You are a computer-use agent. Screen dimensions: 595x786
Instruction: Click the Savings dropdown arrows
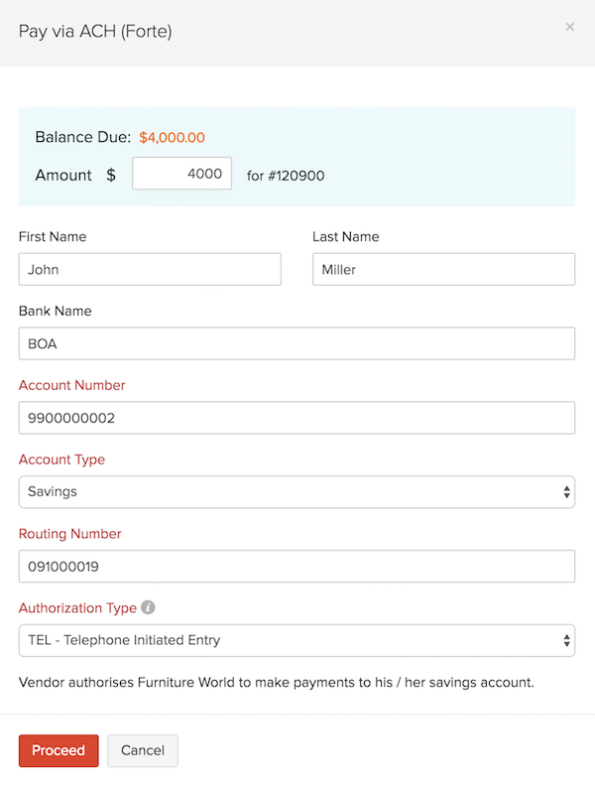(x=566, y=492)
